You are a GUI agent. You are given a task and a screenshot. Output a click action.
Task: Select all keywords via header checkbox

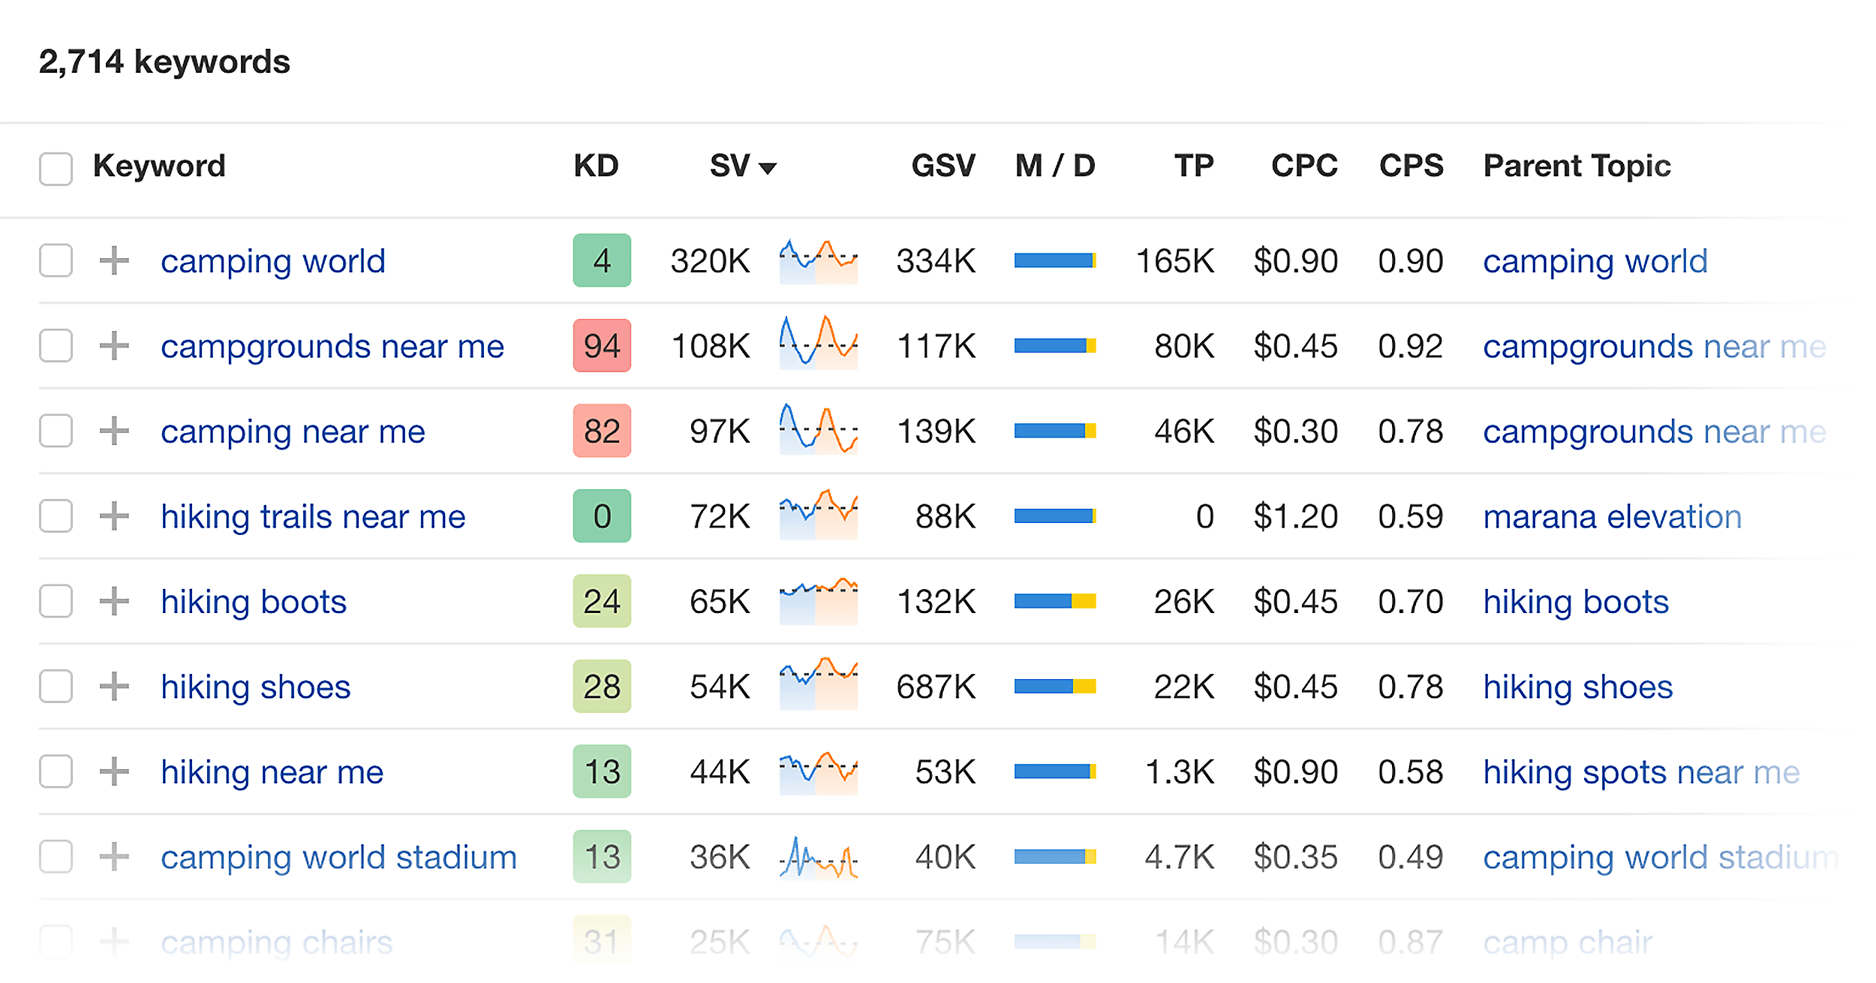tap(56, 169)
